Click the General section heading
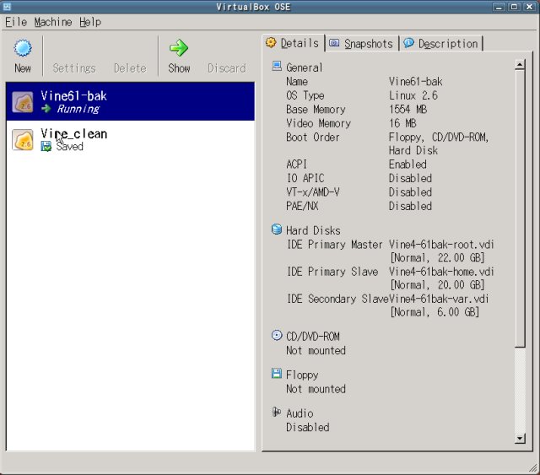Viewport: 540px width, 475px height. [x=305, y=67]
